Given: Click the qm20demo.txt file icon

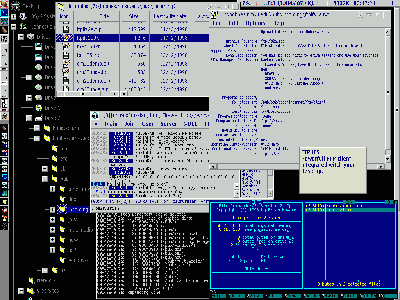Looking at the screenshot, I should coord(66,64).
